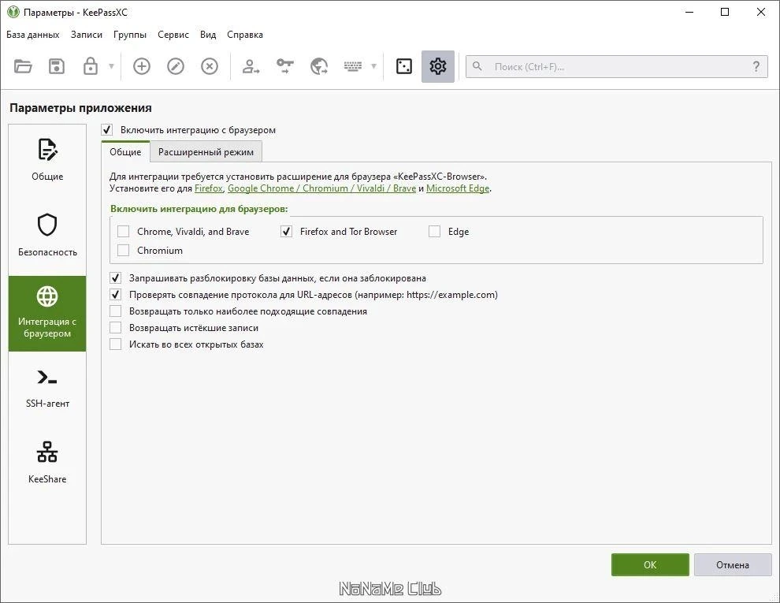Click the search magnifier icon
The width and height of the screenshot is (780, 603).
click(x=477, y=66)
